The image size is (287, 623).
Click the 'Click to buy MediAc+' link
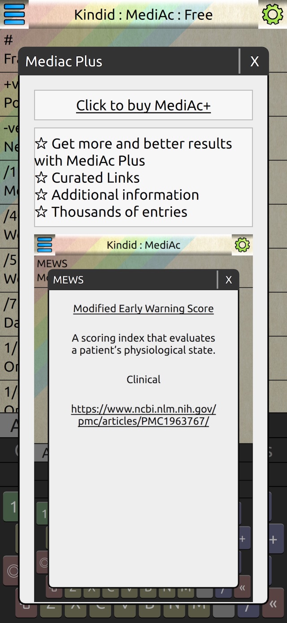143,105
